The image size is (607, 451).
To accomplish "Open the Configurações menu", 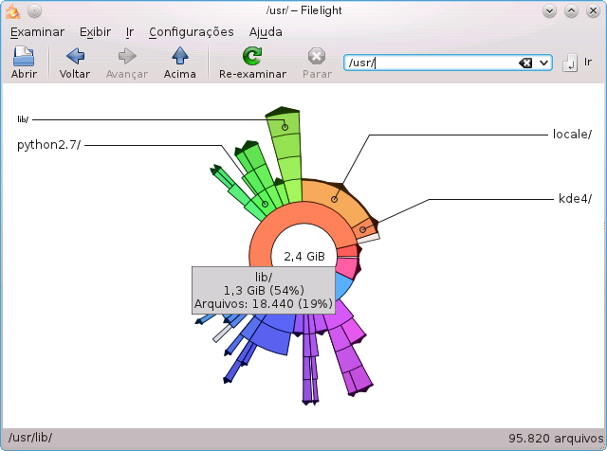I will point(192,31).
